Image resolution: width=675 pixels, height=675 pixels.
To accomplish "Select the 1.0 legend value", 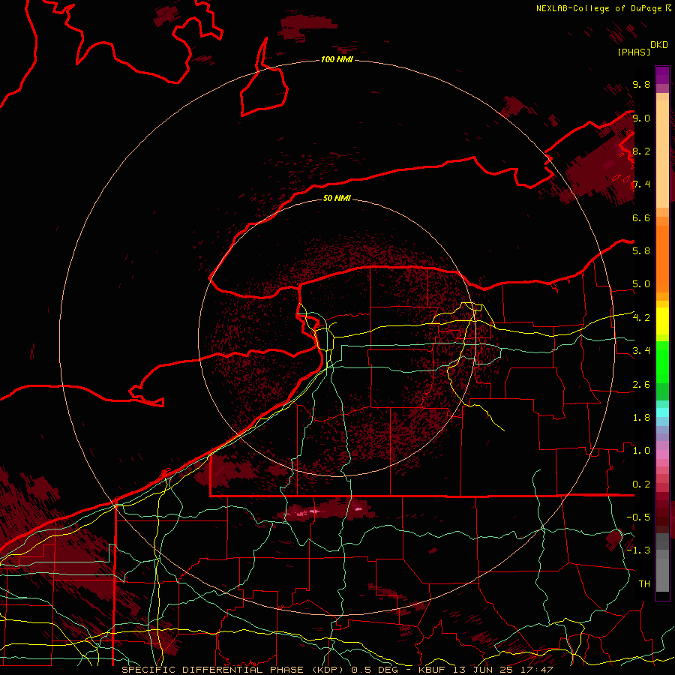I will tap(641, 451).
